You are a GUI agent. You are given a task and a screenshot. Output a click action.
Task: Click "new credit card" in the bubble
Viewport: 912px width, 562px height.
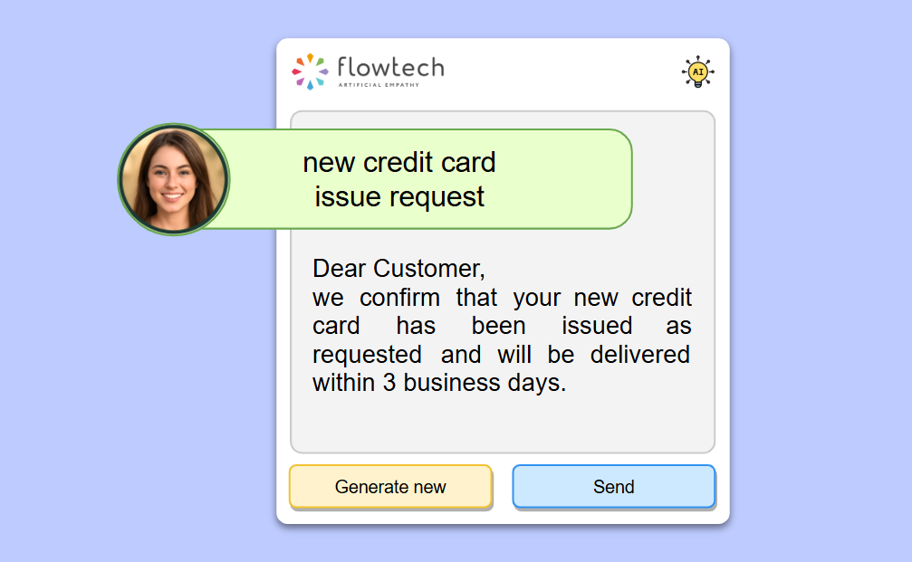tap(399, 163)
